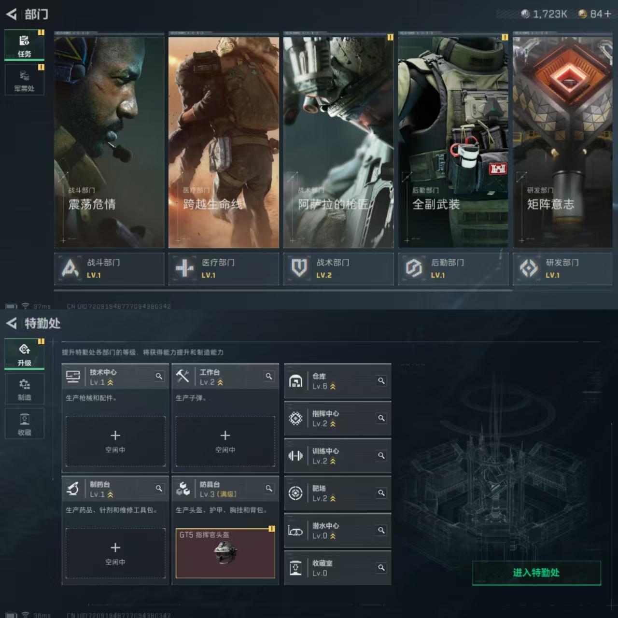The image size is (618, 618).
Task: Select the 战斗部门 LV.1 button
Action: coord(109,268)
